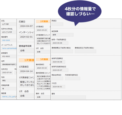Screen dimensions: 122x115
Task: Click the empty 書類破棄日(不採用の場合) field
Action: (62, 51)
